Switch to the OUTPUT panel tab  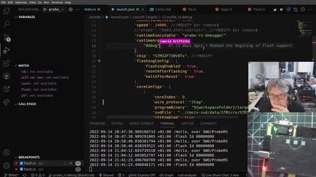click(x=117, y=123)
